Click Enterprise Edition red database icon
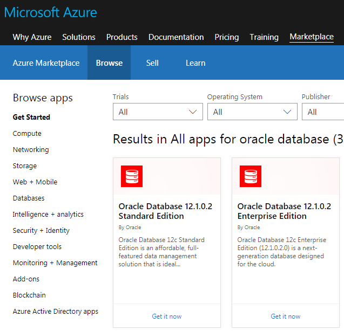The height and width of the screenshot is (331, 344). (x=251, y=176)
